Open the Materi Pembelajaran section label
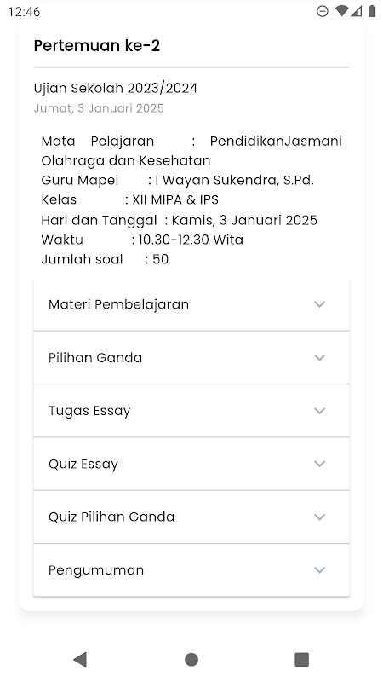The height and width of the screenshot is (682, 383). tap(118, 304)
